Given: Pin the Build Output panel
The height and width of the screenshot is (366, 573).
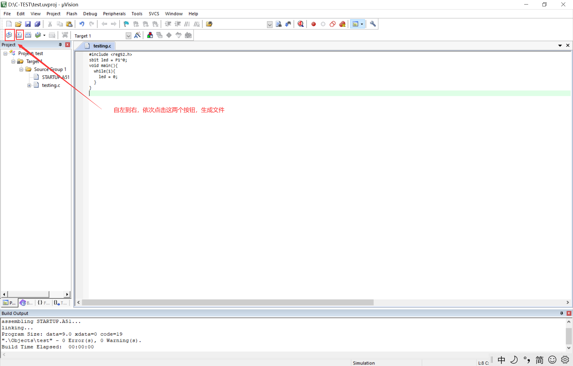Looking at the screenshot, I should pyautogui.click(x=561, y=313).
